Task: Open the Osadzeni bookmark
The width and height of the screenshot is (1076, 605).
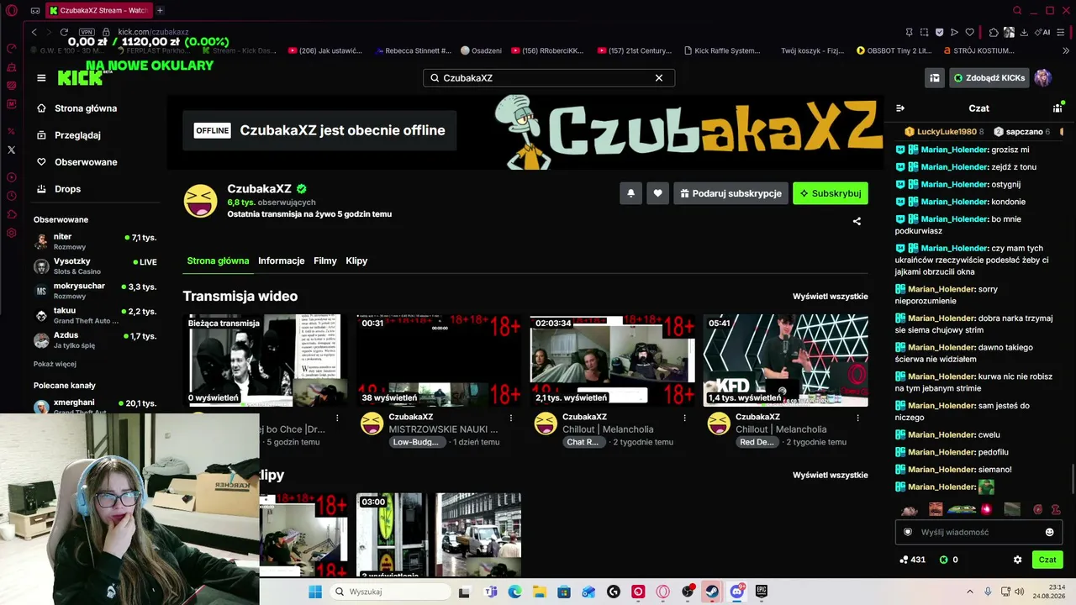Action: [x=482, y=50]
